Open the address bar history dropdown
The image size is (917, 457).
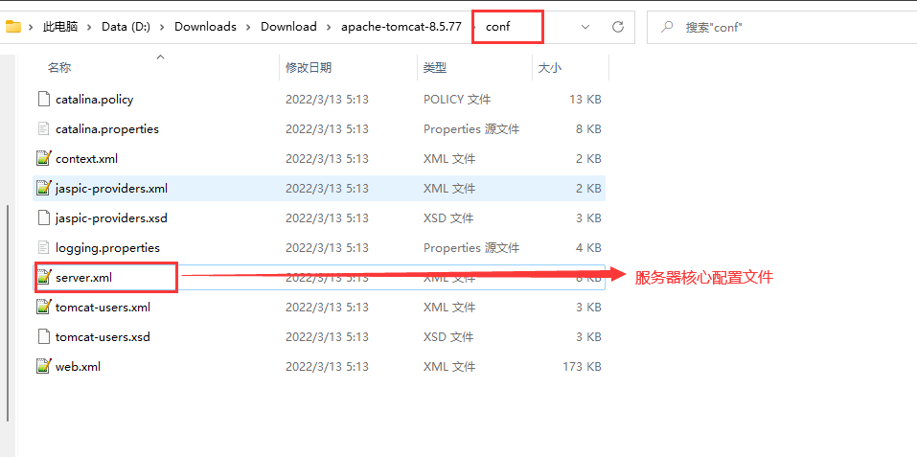[x=585, y=26]
